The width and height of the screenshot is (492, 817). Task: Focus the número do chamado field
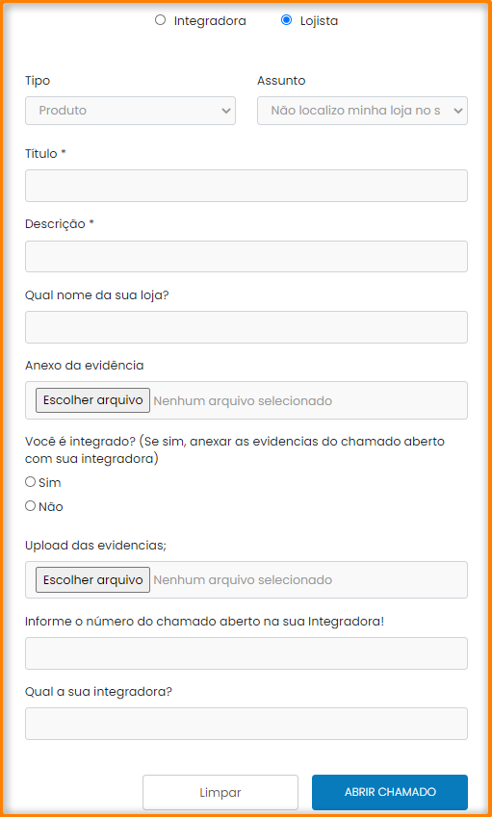(246, 653)
